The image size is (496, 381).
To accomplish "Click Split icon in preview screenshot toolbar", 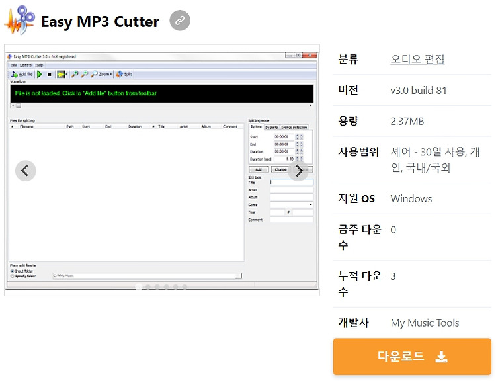I will pyautogui.click(x=124, y=74).
